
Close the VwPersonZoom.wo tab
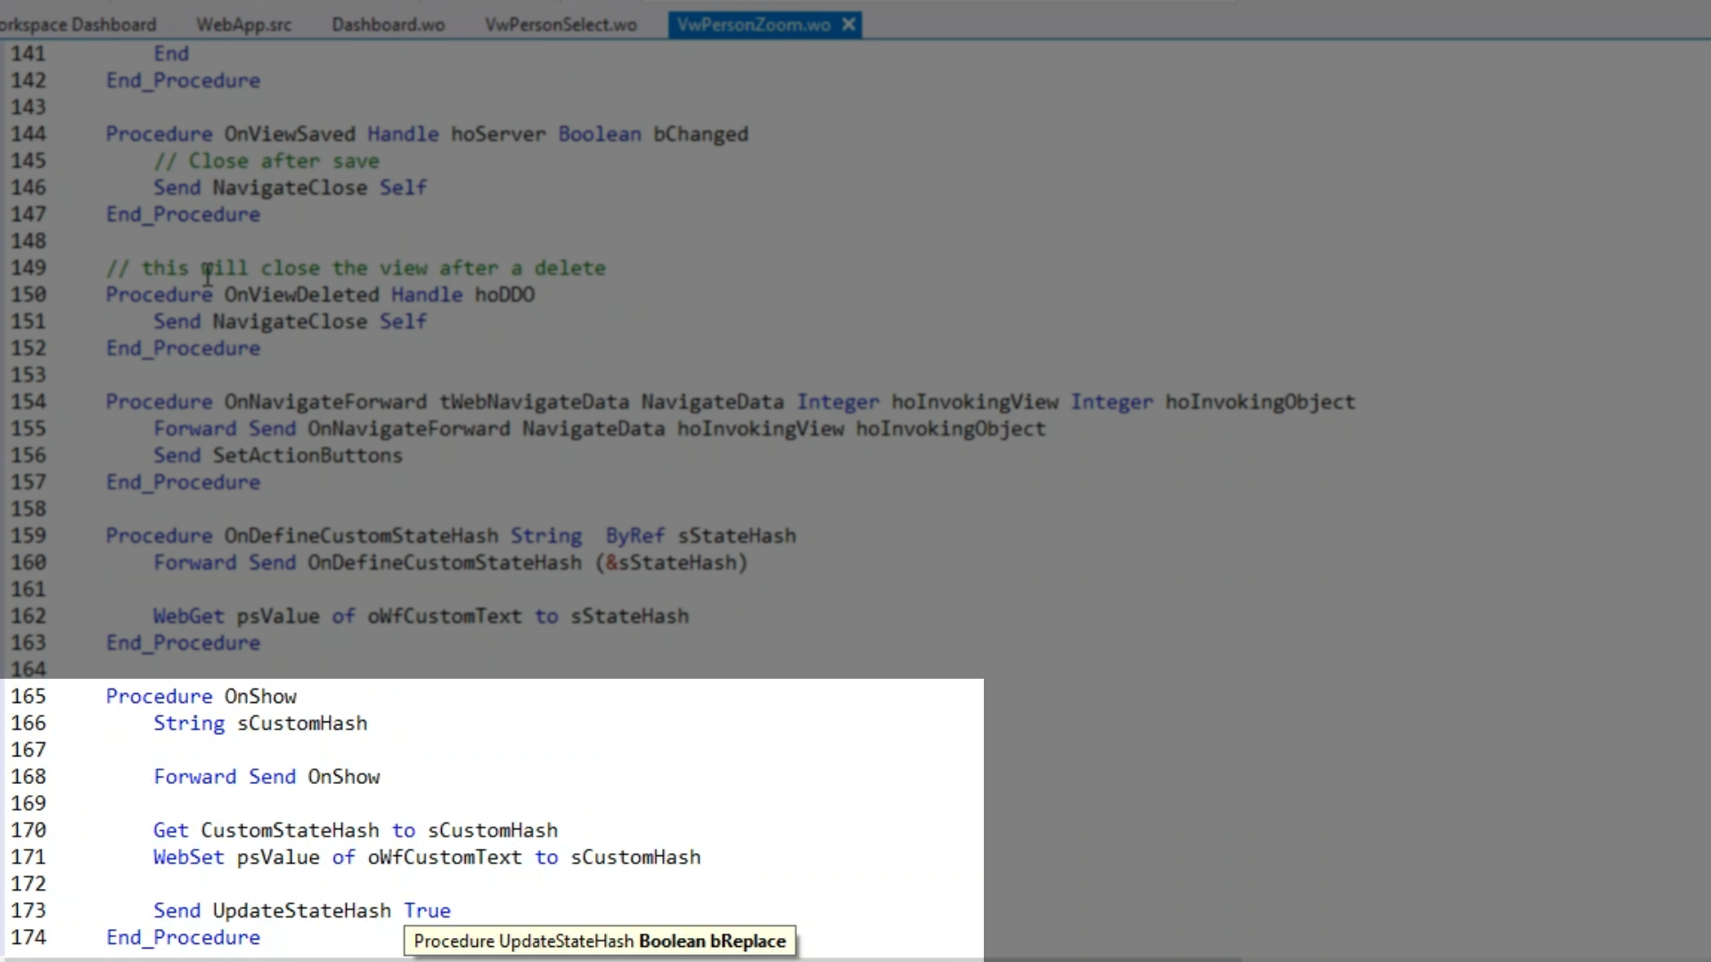(849, 25)
